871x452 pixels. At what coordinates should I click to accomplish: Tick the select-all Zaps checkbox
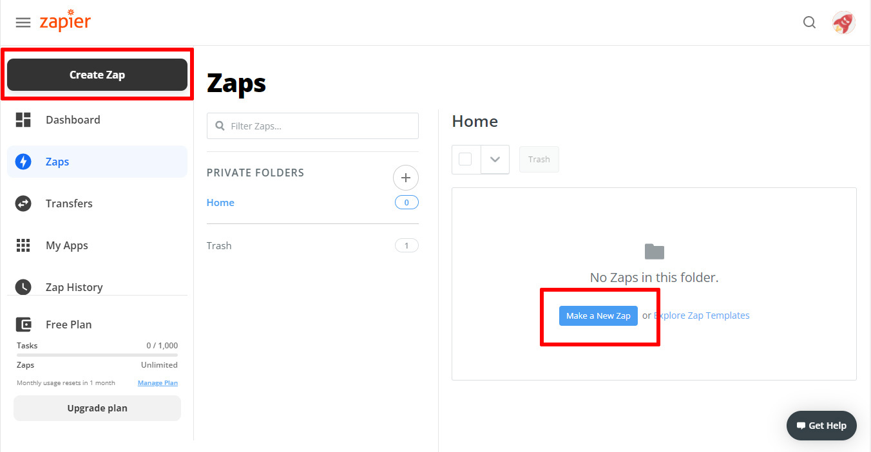point(465,159)
